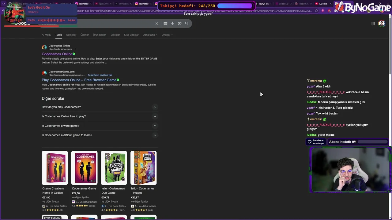Start voice search with the microphone icon
Viewport: 392px width, 220px height.
(173, 24)
